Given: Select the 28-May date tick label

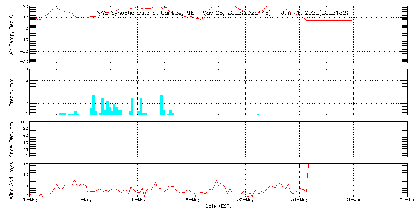Looking at the screenshot, I should [138, 200].
